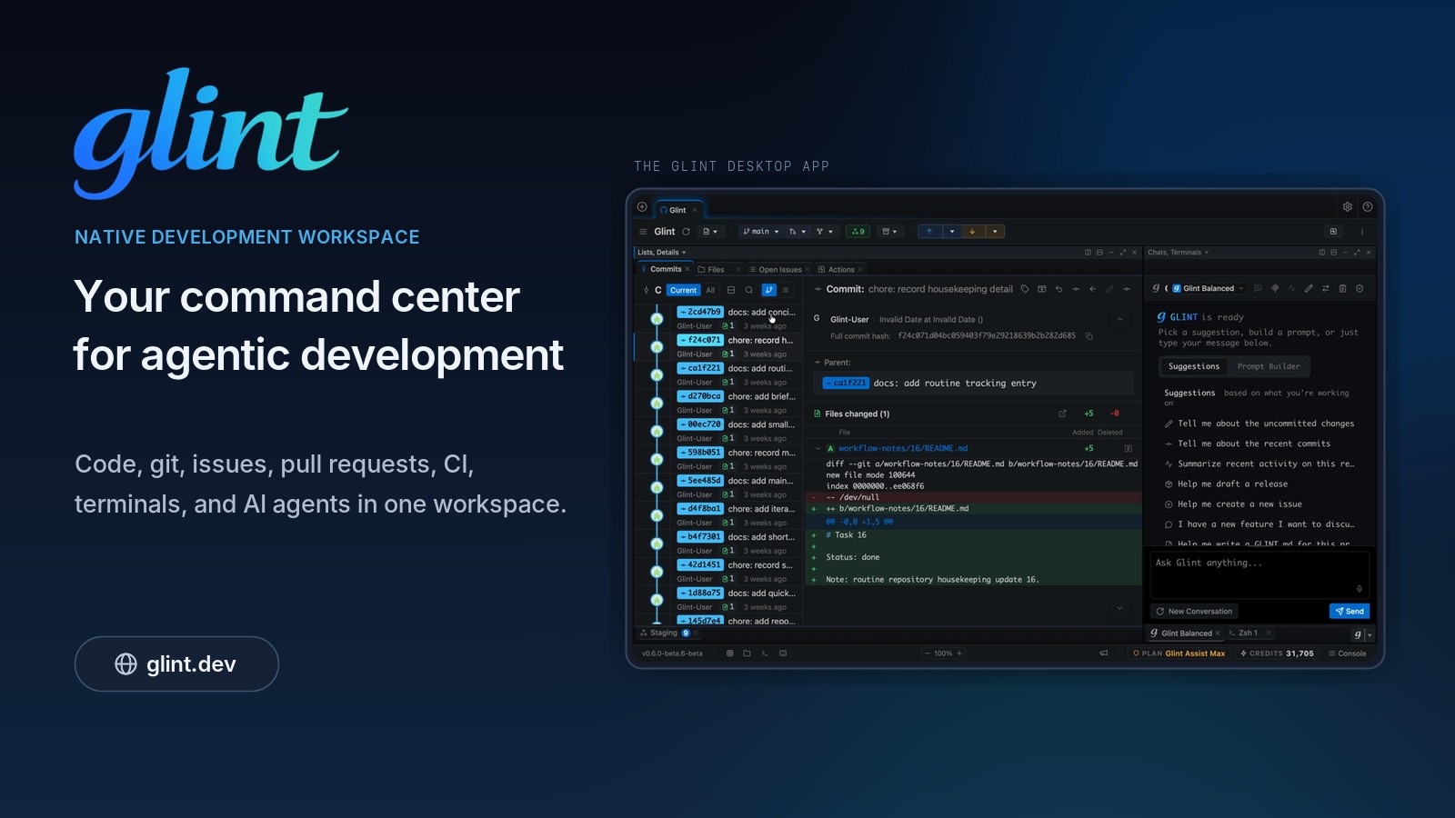Open the hamburger menu beside Glint title
Image resolution: width=1455 pixels, height=818 pixels.
point(643,232)
